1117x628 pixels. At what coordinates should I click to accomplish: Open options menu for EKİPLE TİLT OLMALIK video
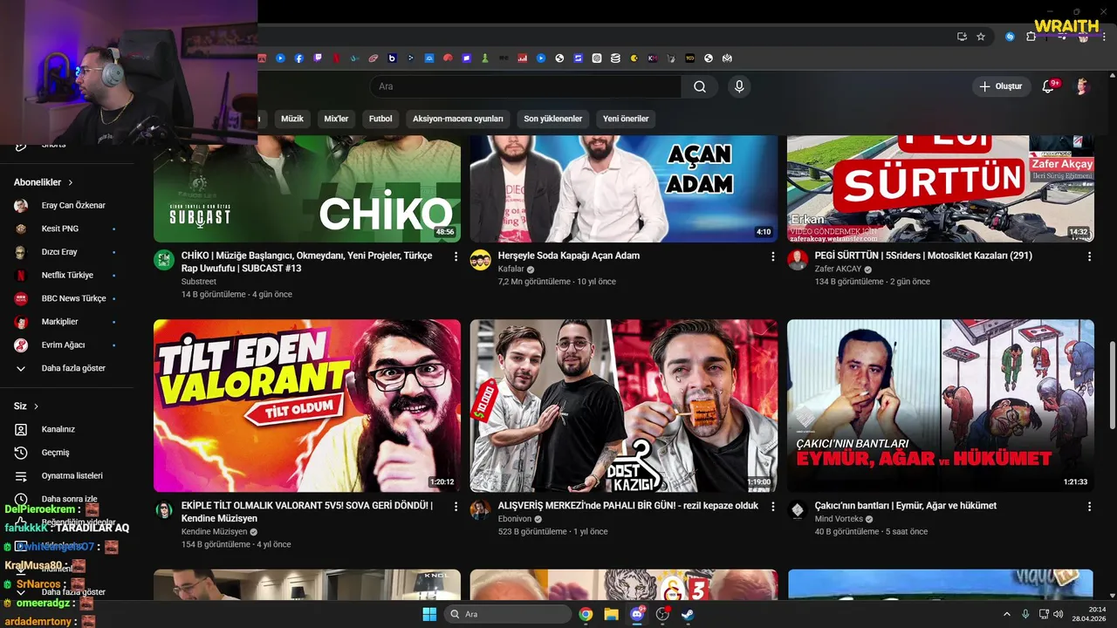click(x=456, y=507)
